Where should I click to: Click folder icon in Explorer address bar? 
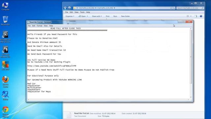point(75,8)
